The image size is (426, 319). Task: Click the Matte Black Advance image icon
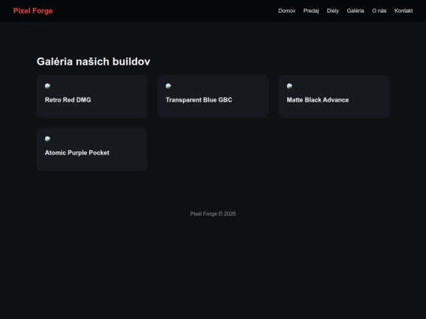pyautogui.click(x=290, y=87)
